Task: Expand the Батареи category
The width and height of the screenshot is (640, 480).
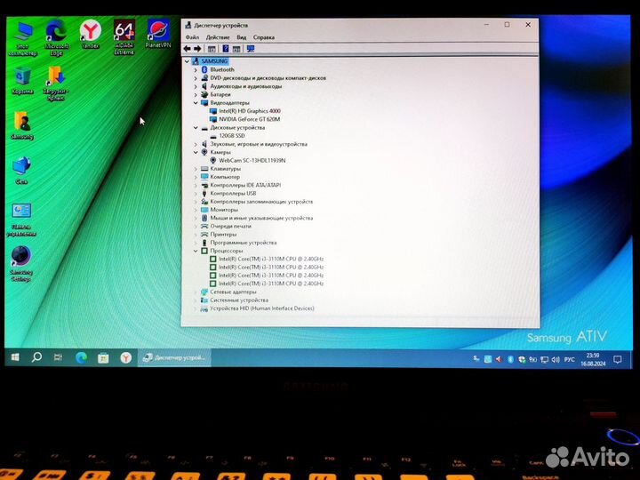Action: 196,95
